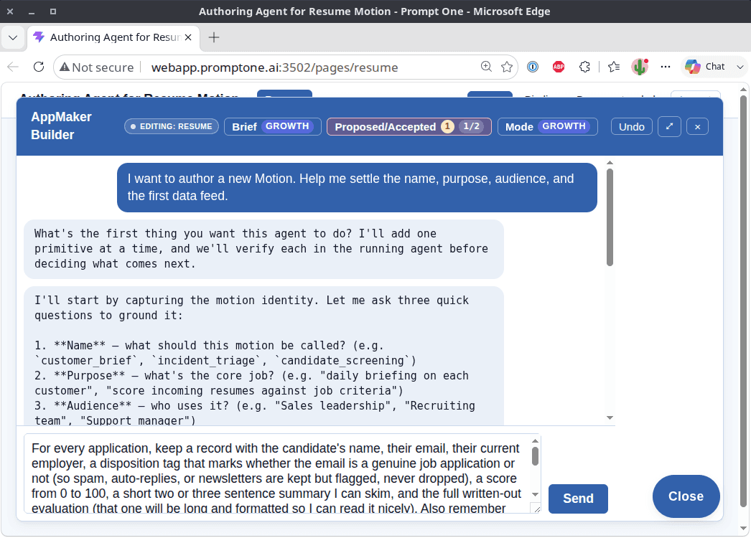Viewport: 751px width, 538px height.
Task: Bookmark this page with the star icon
Action: 507,67
